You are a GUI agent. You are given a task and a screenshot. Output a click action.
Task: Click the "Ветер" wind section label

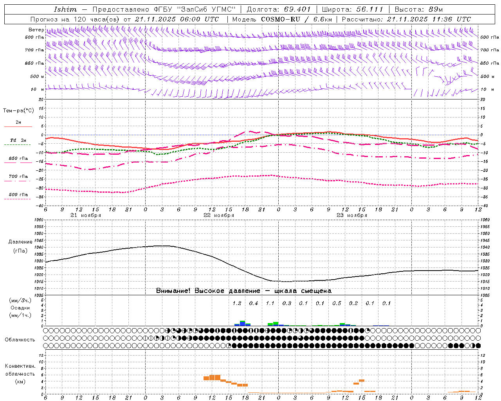point(36,30)
